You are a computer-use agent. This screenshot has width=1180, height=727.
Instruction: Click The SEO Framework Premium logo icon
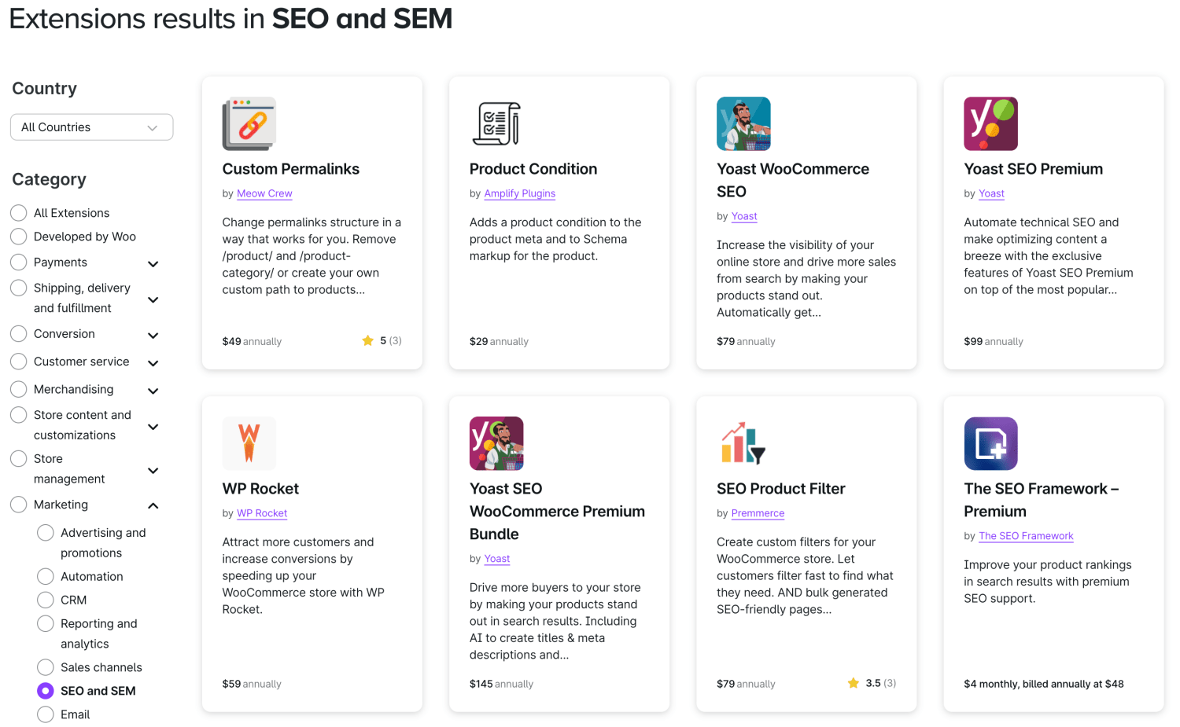click(990, 443)
